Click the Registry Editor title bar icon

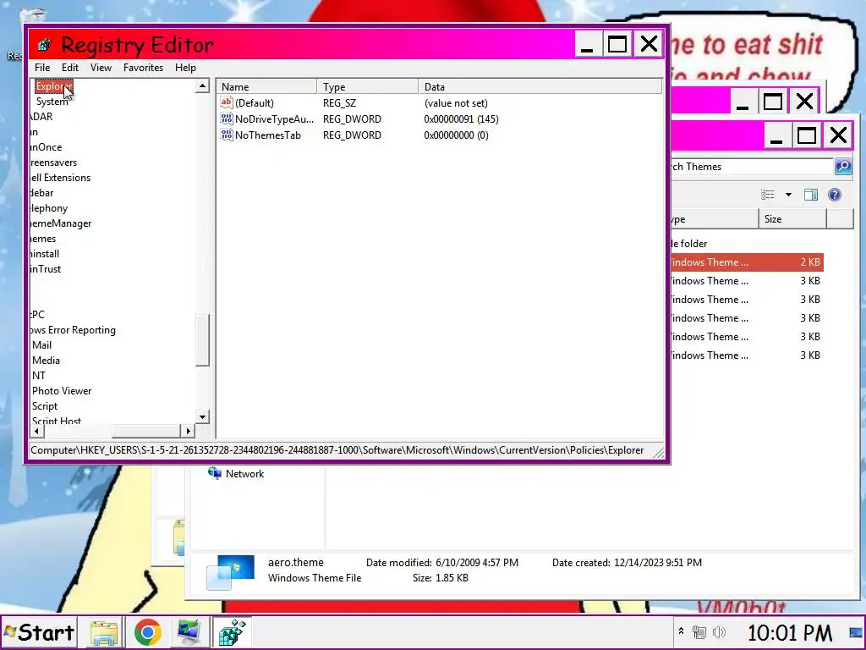pyautogui.click(x=45, y=45)
